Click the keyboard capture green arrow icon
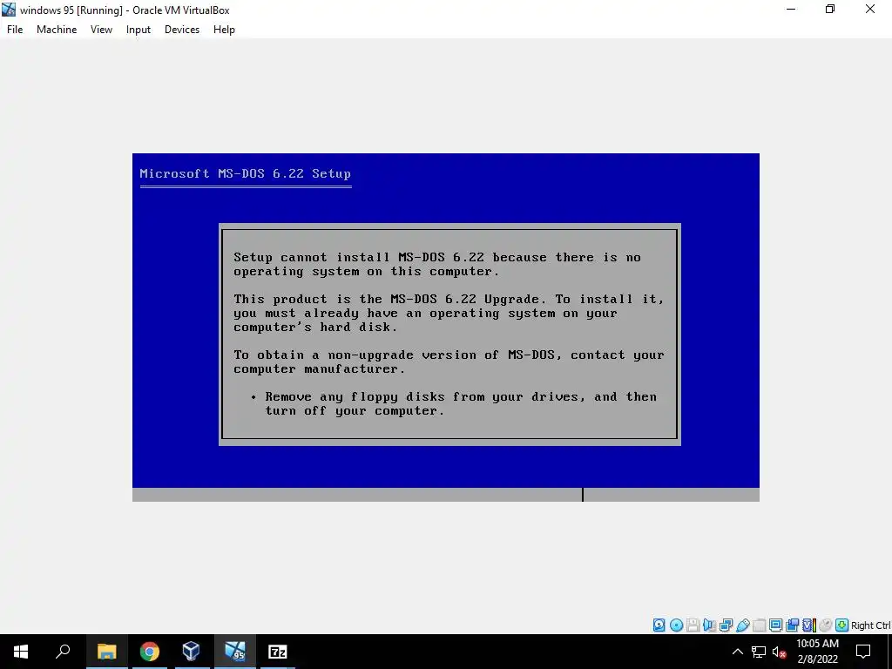Screen dimensions: 892x669 (x=842, y=625)
